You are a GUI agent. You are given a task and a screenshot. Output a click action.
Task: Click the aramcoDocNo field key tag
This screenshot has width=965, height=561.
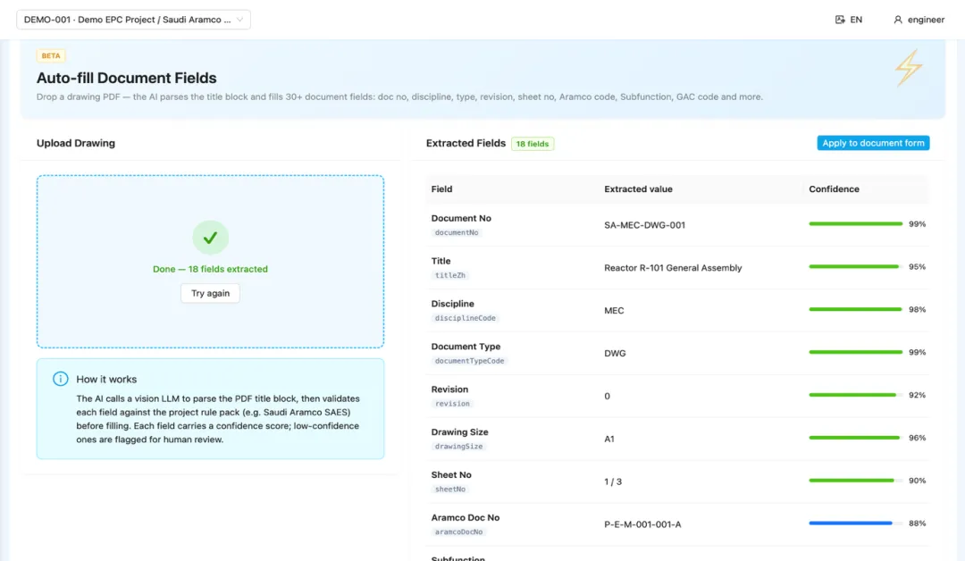click(x=458, y=532)
